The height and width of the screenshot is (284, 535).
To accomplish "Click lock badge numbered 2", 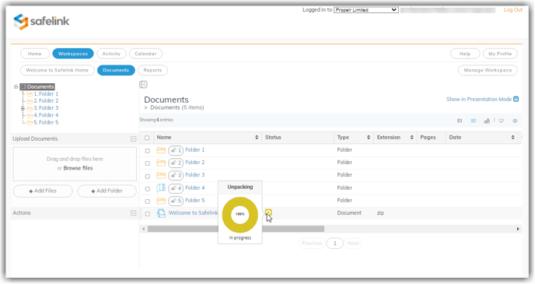I will (x=176, y=163).
